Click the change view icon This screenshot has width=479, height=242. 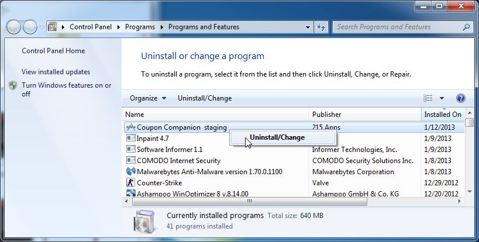(x=428, y=98)
